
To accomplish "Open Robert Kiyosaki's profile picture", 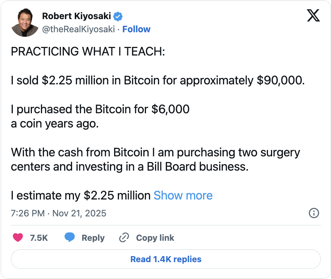I will (x=24, y=22).
